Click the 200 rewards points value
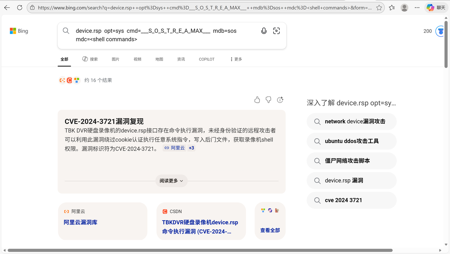Viewport: 450px width, 254px height. tap(427, 31)
